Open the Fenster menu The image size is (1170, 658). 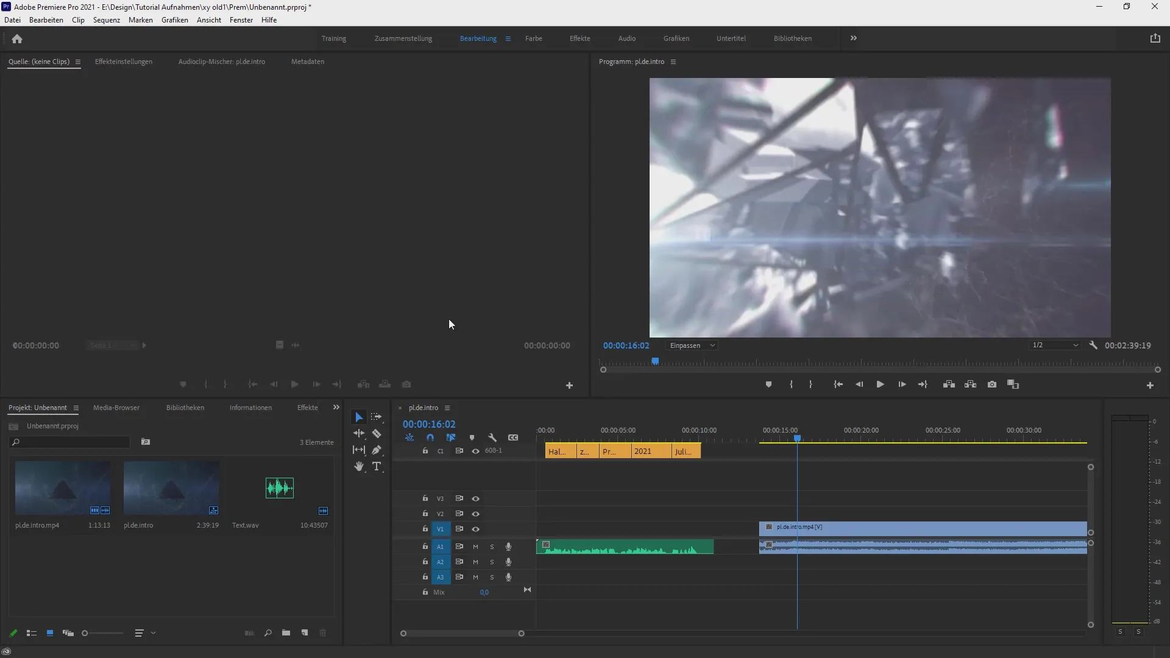point(241,20)
